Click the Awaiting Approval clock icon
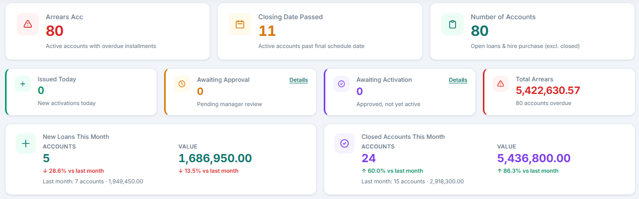639x199 pixels. point(182,84)
